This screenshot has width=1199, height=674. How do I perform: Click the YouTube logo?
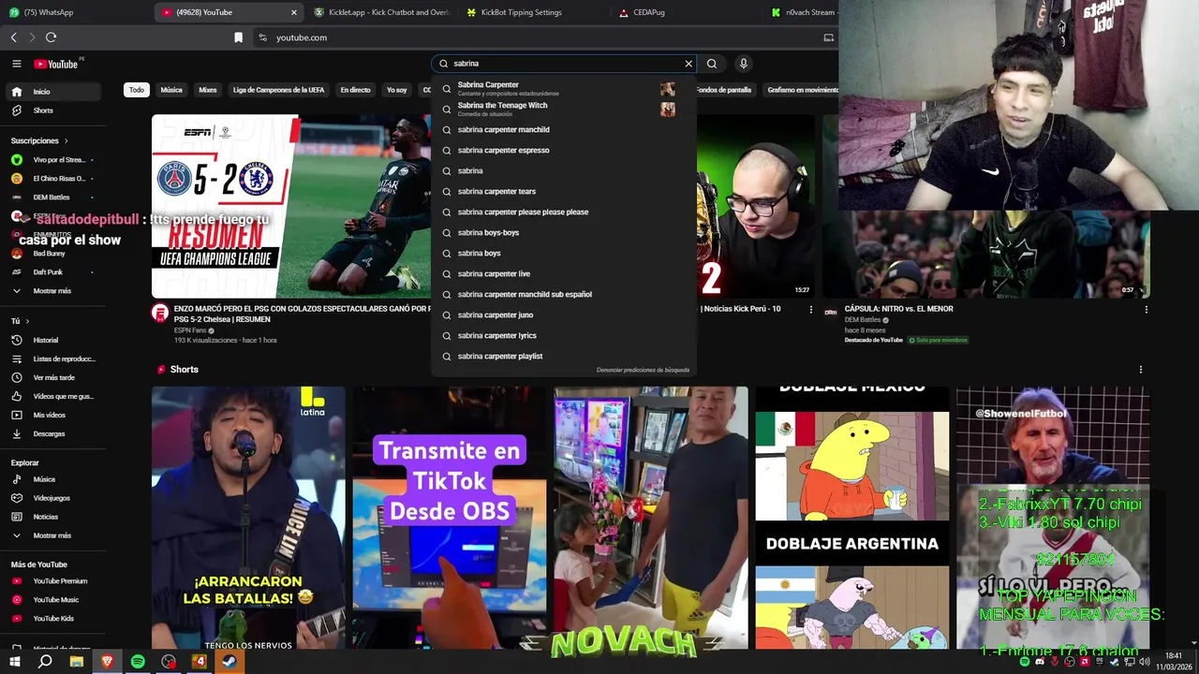pos(56,64)
